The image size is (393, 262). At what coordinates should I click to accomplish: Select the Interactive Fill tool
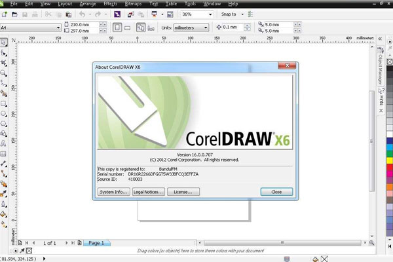pyautogui.click(x=3, y=224)
